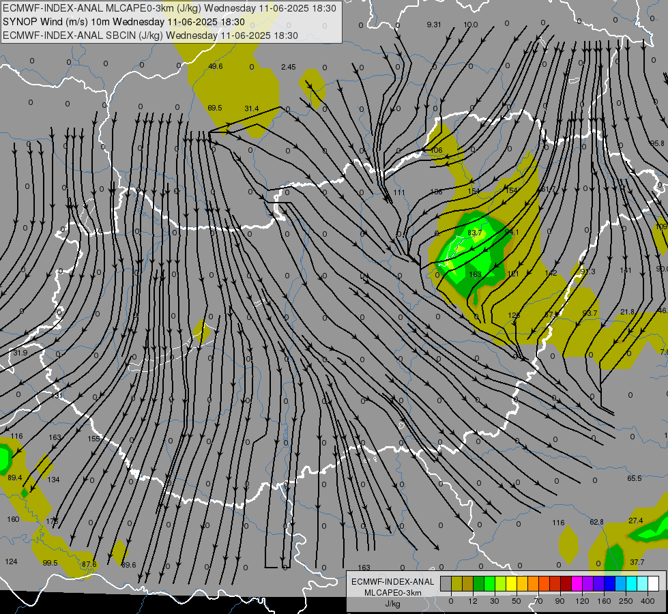Select the 65.5 grid value

pyautogui.click(x=635, y=478)
